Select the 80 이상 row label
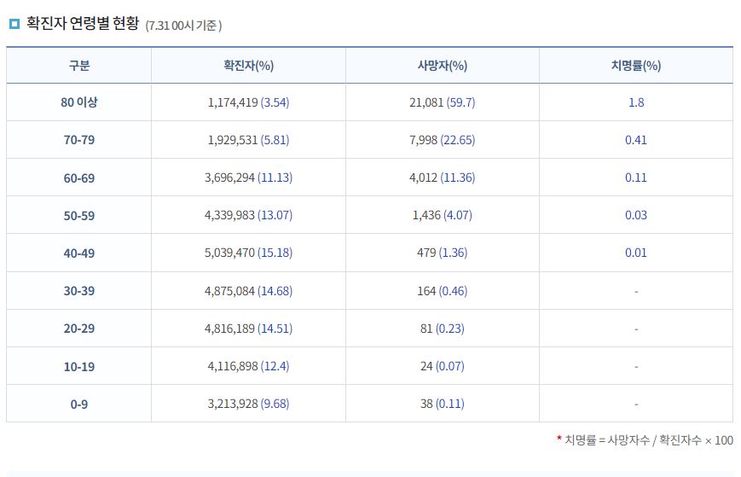741x477 pixels. click(x=79, y=102)
